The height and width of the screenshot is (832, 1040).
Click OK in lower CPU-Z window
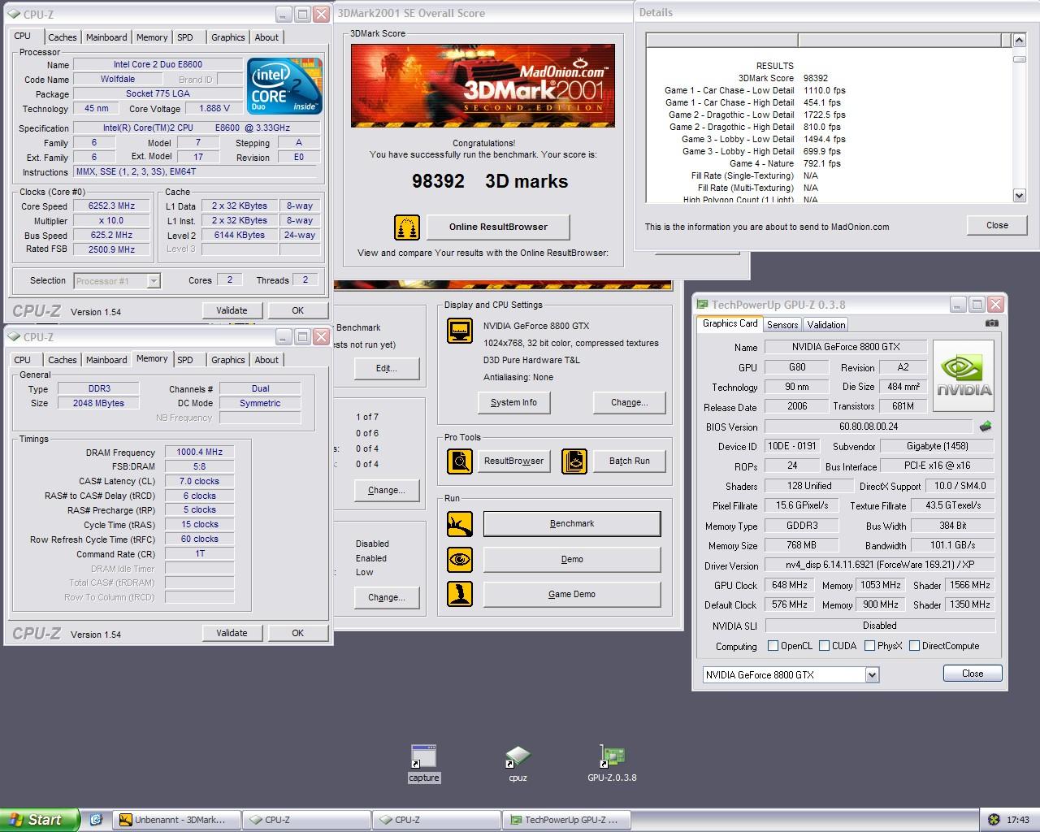297,633
